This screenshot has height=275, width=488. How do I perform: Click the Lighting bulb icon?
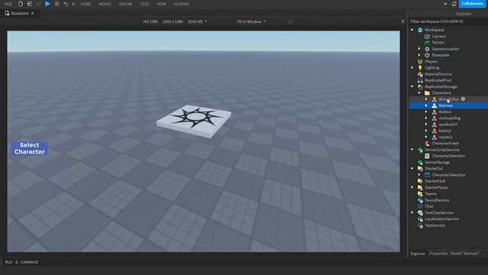coord(420,68)
